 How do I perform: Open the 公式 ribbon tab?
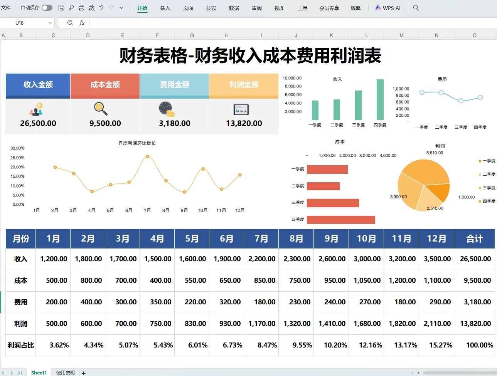pyautogui.click(x=211, y=8)
